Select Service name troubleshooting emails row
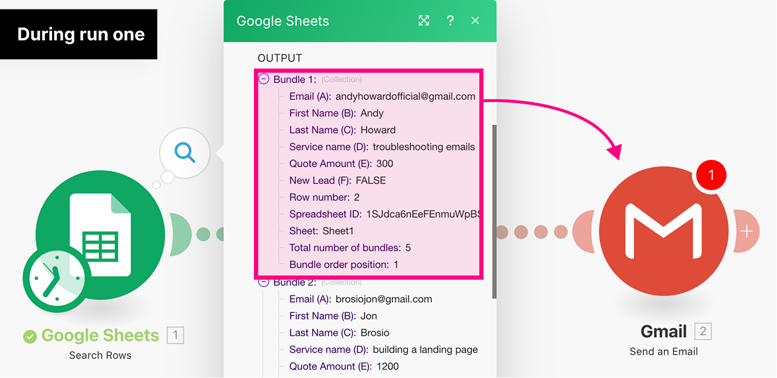 [382, 147]
